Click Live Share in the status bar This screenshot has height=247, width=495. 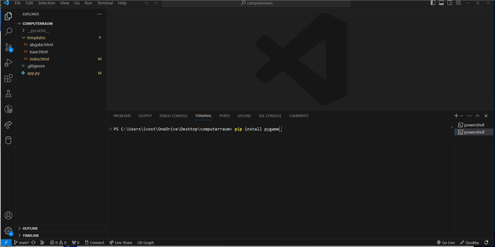[121, 243]
